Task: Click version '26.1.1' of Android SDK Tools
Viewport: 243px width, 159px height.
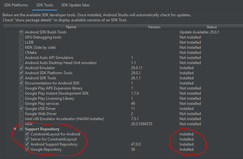Action: [136, 78]
